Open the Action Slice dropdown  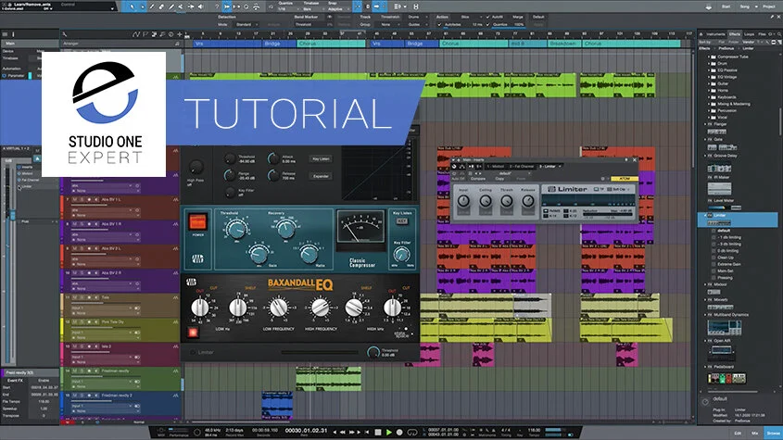pyautogui.click(x=468, y=17)
